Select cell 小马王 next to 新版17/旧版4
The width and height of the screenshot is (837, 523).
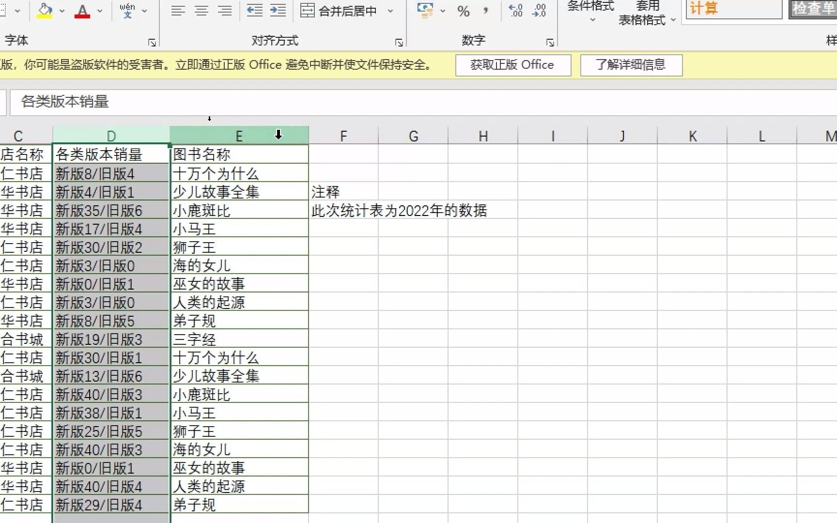pyautogui.click(x=239, y=229)
